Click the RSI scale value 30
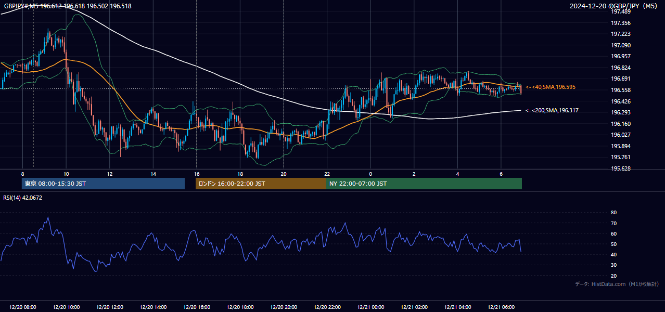665x312 pixels. click(613, 265)
